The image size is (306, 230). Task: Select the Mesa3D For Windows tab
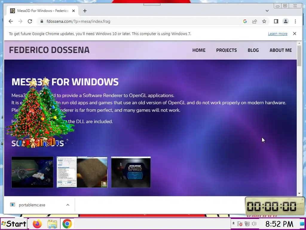click(42, 11)
